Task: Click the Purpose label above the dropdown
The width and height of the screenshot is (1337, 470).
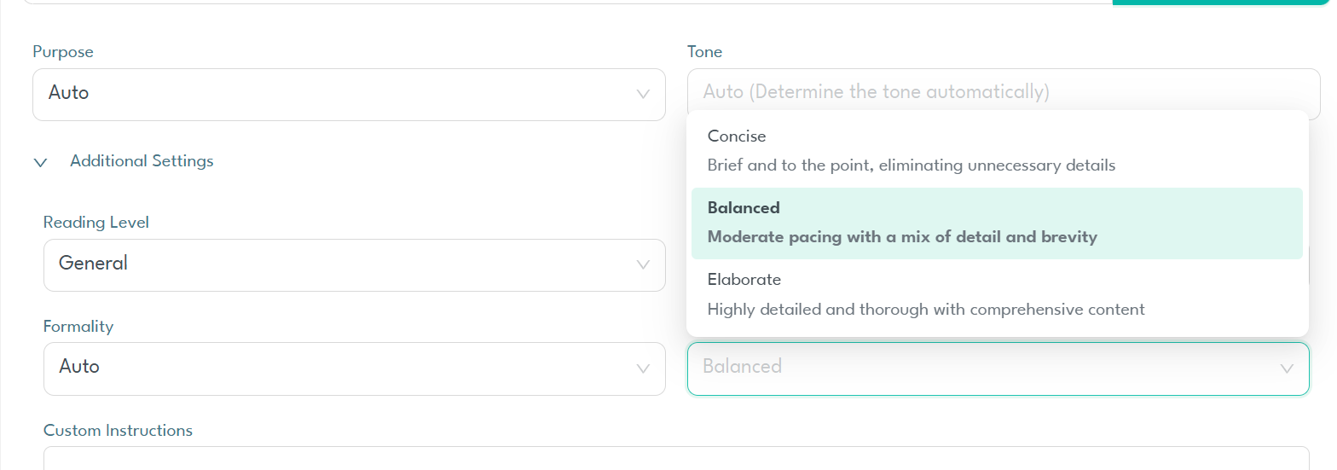Action: tap(62, 52)
